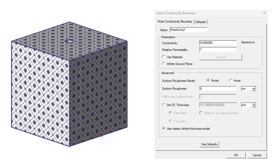272x164 pixels.
Task: Select the Groiss surface roughness model
Action: pos(208,80)
